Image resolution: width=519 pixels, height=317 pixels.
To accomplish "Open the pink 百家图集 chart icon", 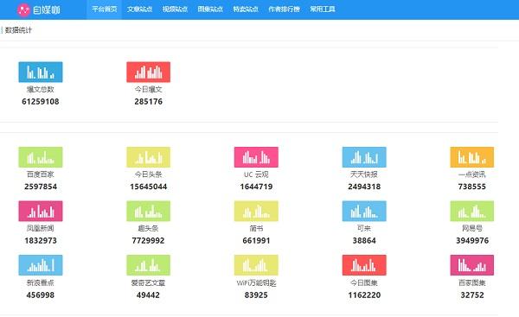I will [472, 265].
